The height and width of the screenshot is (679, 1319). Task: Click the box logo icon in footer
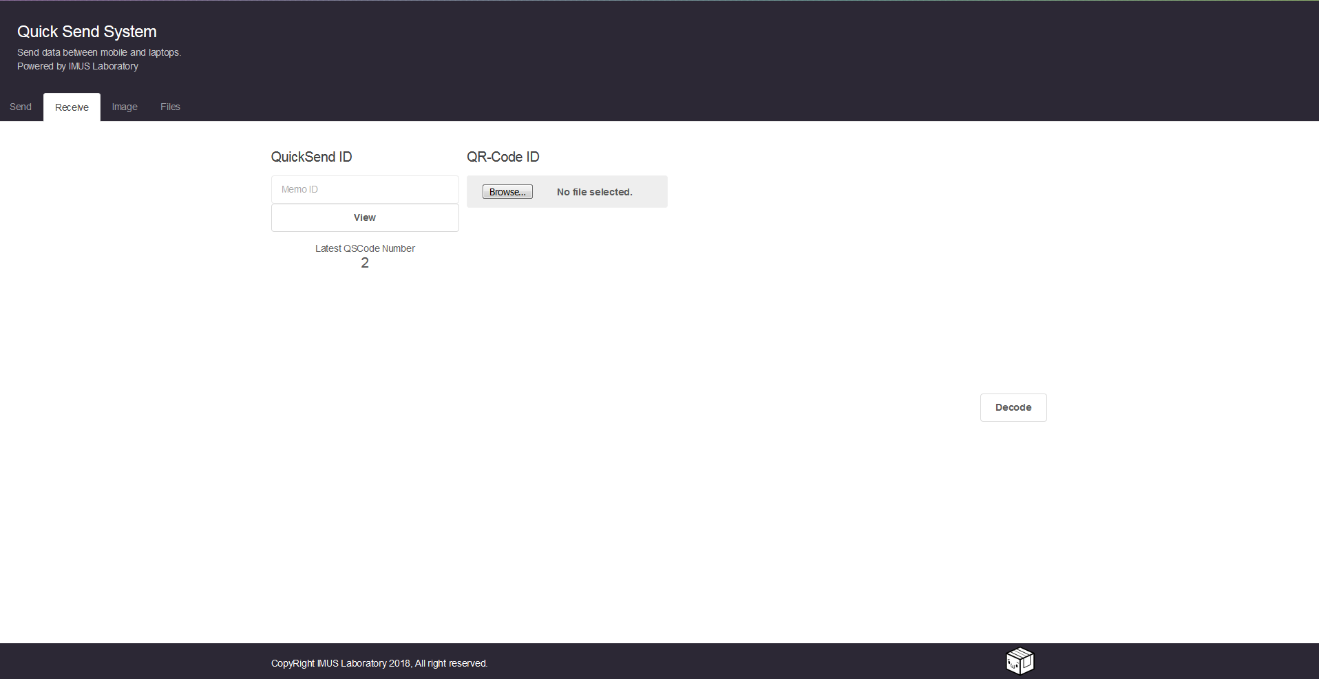click(x=1020, y=661)
